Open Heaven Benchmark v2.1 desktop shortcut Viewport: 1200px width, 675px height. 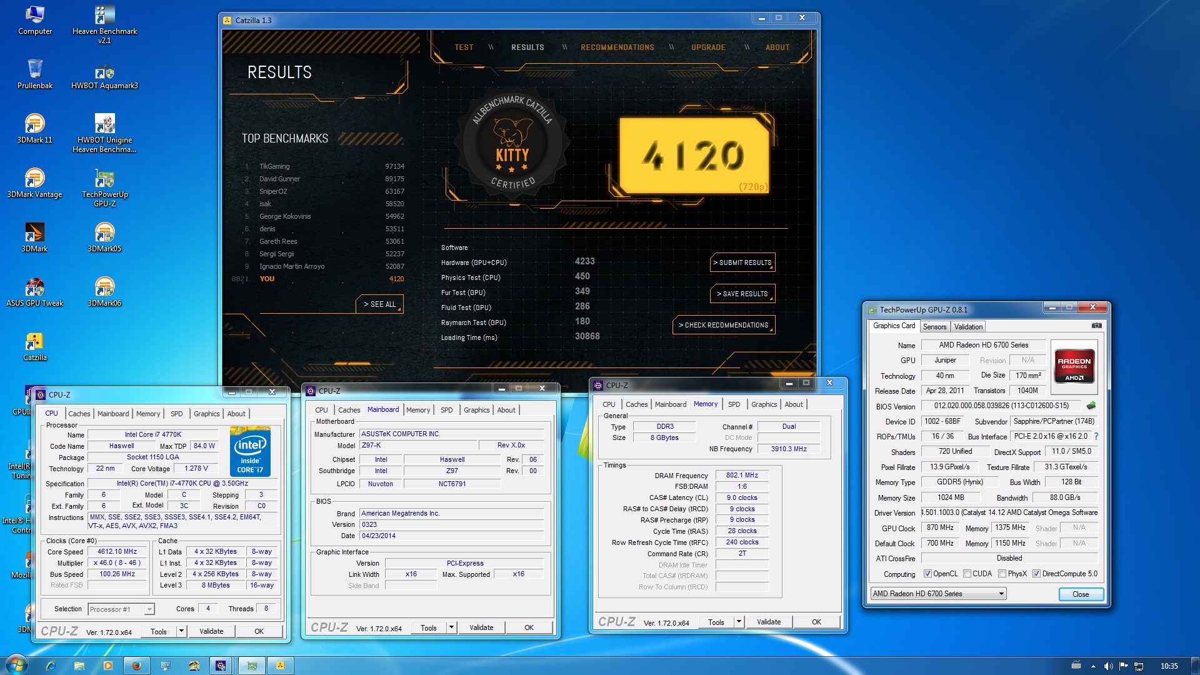click(x=104, y=25)
